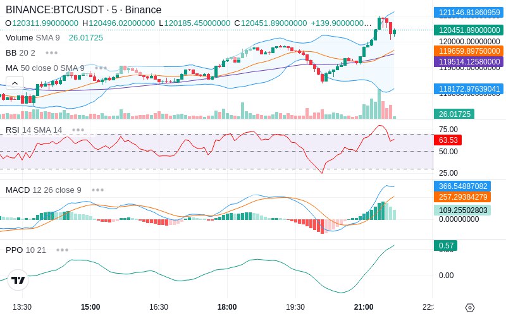The image size is (506, 316).
Task: Click the low price value L 120185.45
Action: pyautogui.click(x=195, y=23)
